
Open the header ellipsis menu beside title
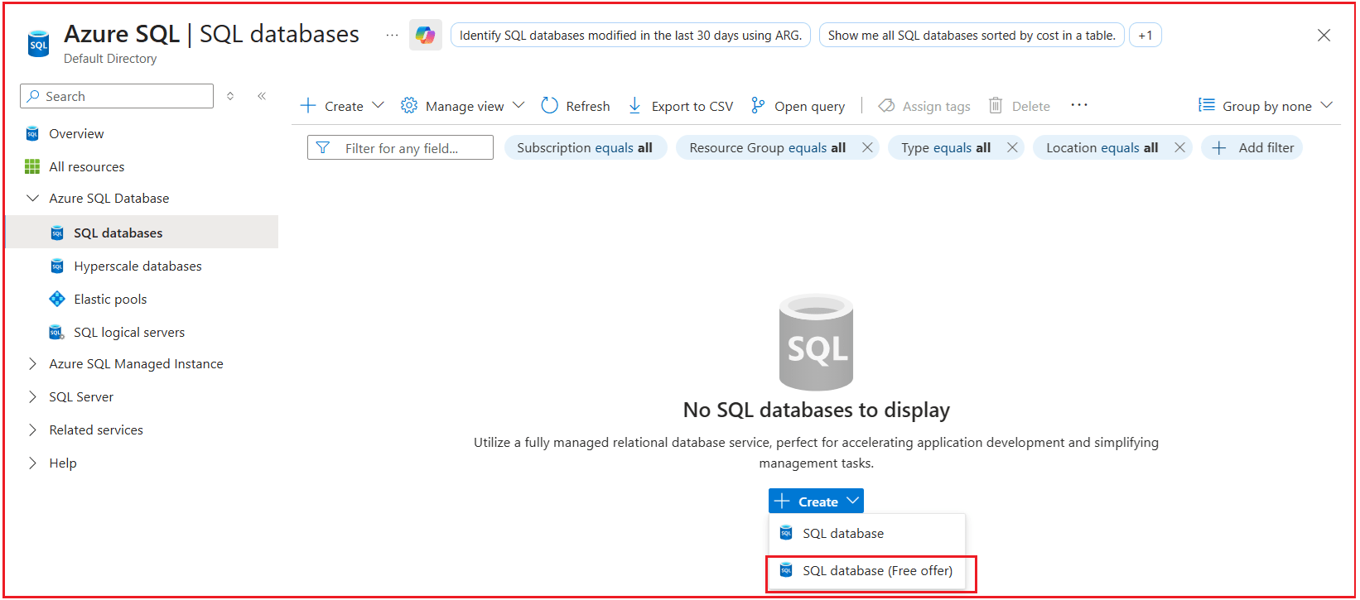[x=392, y=35]
